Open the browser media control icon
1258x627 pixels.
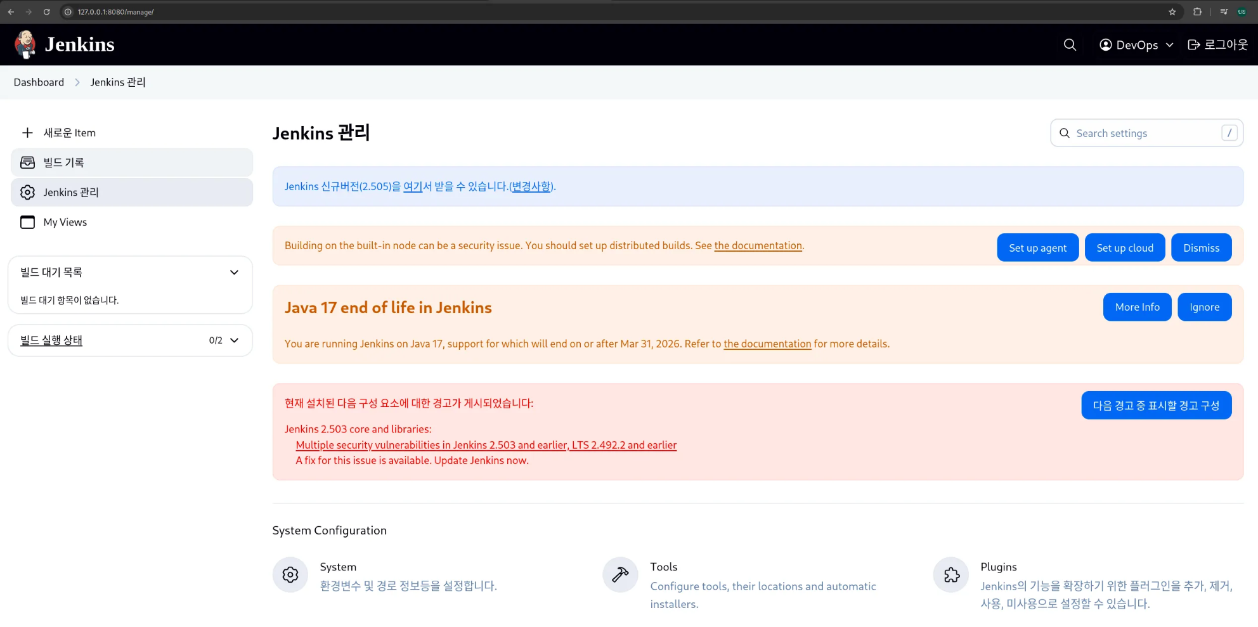tap(1224, 11)
